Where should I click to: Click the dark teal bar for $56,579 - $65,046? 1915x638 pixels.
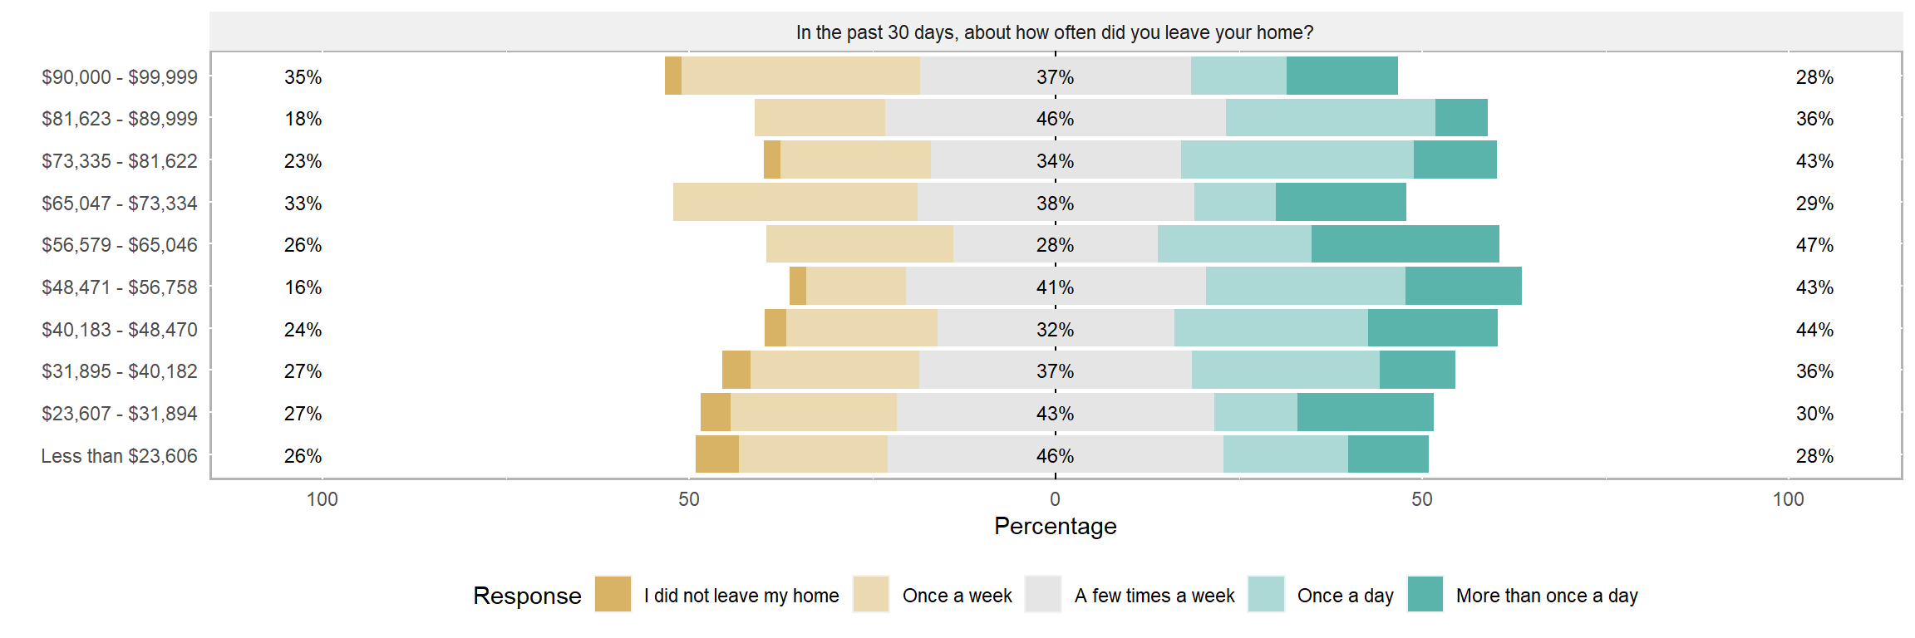pos(1405,244)
